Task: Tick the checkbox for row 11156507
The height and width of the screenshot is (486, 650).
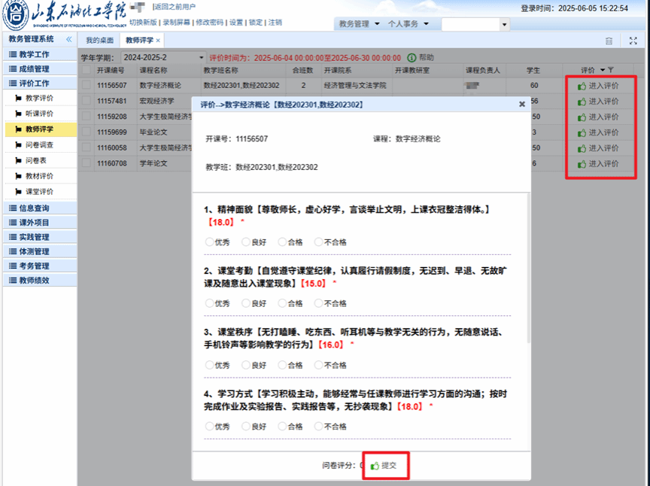Action: tap(87, 85)
